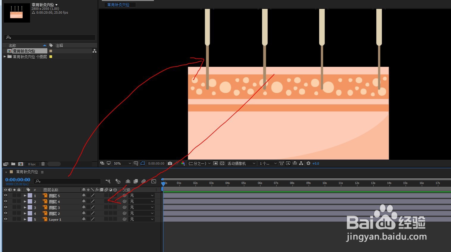Click project flowchart icon beside composition row
451x252 pixels.
94,51
